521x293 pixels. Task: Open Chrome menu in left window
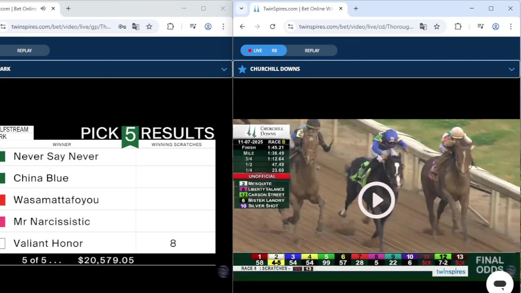click(223, 26)
